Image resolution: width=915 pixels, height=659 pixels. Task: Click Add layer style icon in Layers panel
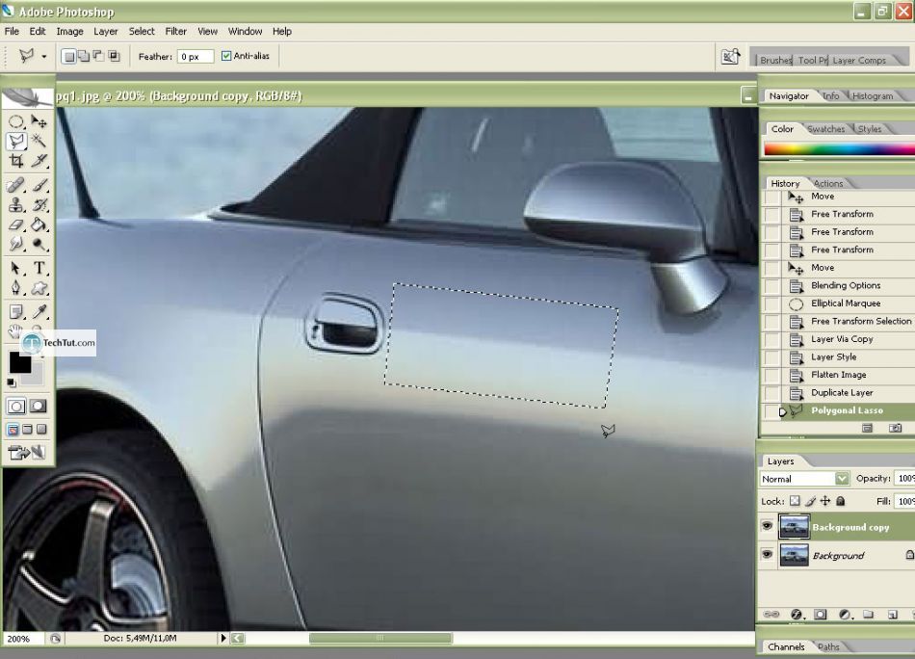[796, 614]
